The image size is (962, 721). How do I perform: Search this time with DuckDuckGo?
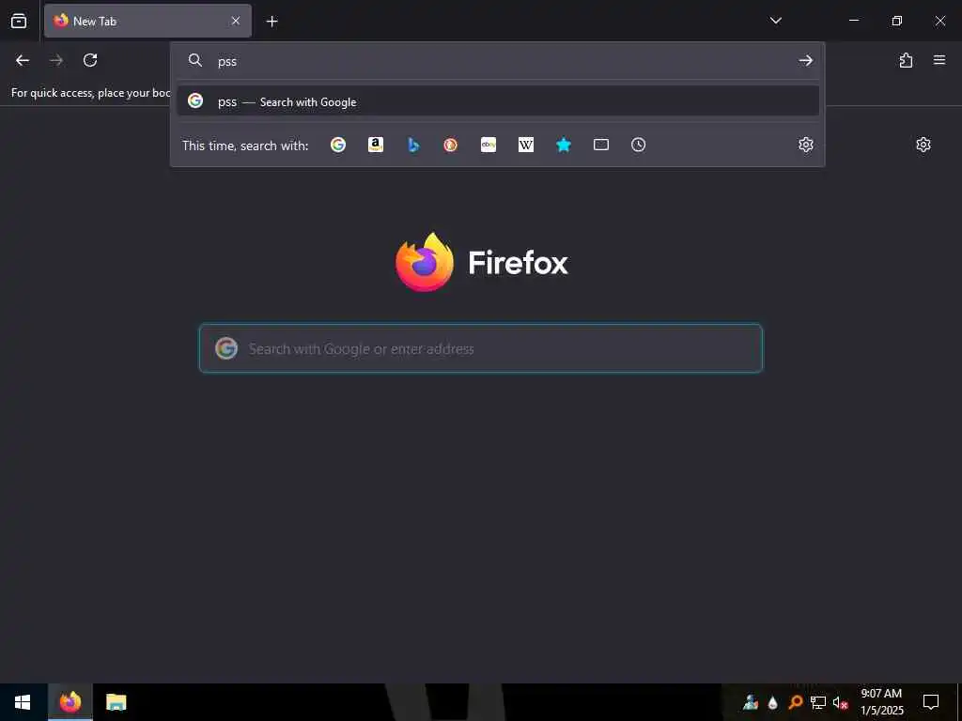point(451,145)
